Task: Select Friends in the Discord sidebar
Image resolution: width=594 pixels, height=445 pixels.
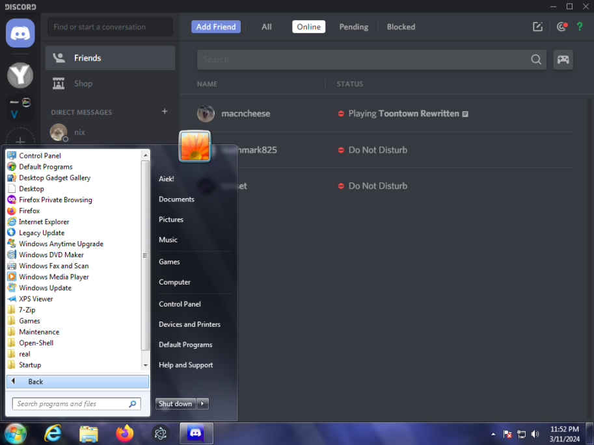Action: point(110,58)
